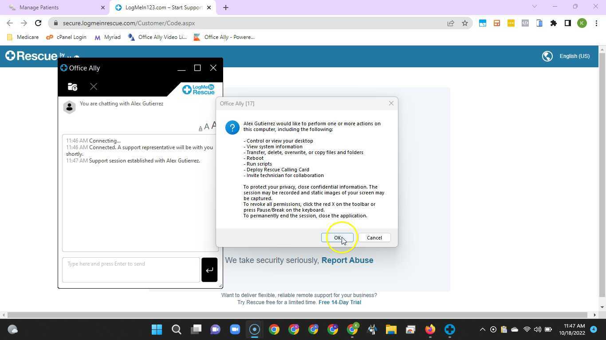Open the English (US) language selector
Image resolution: width=606 pixels, height=340 pixels.
click(575, 56)
